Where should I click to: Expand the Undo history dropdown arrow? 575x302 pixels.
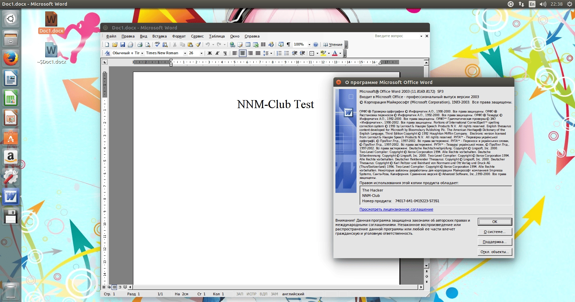tap(213, 45)
